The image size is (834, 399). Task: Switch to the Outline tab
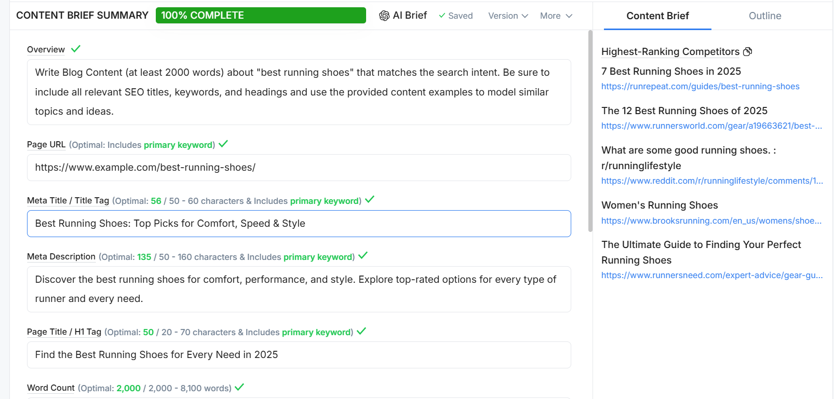tap(764, 16)
